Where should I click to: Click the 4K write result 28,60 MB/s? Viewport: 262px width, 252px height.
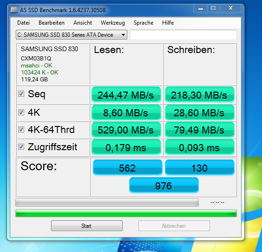point(199,113)
